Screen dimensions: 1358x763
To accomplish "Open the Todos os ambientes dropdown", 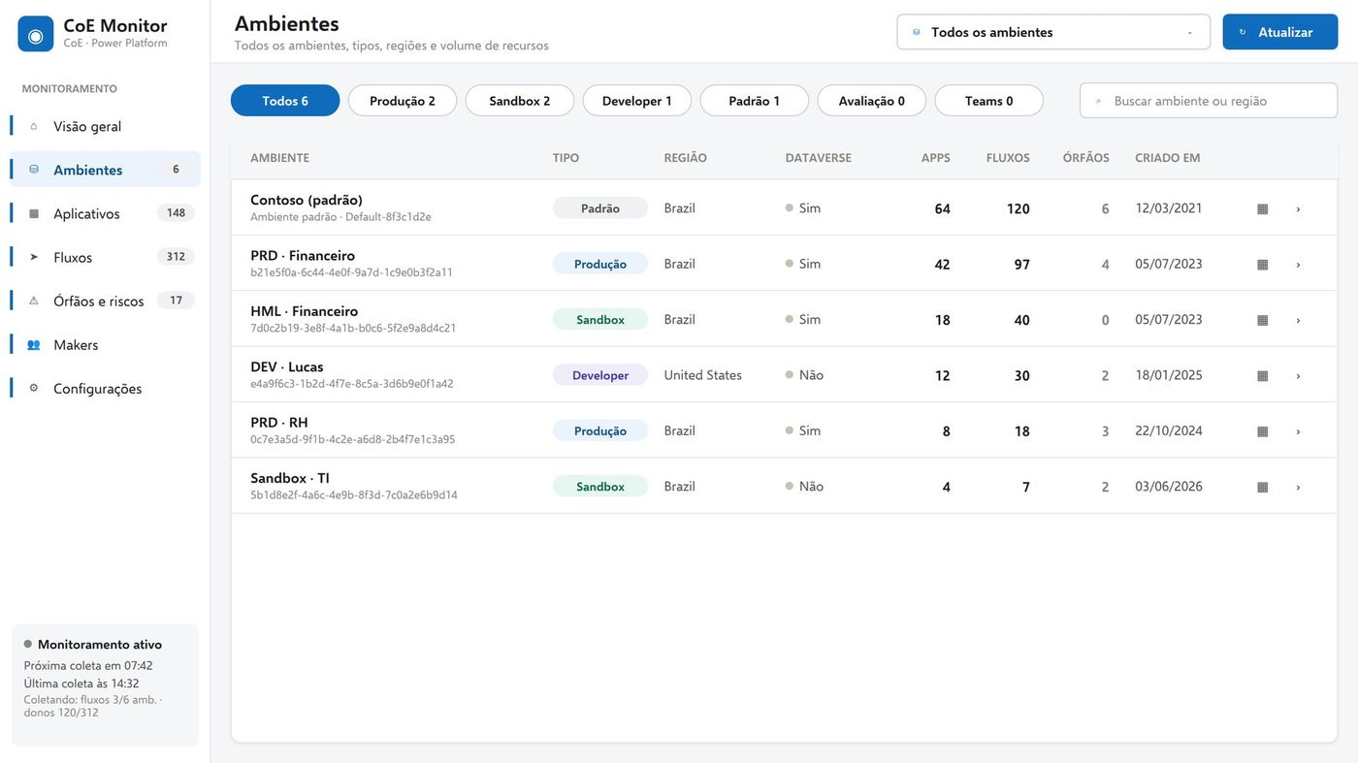I will 1053,32.
